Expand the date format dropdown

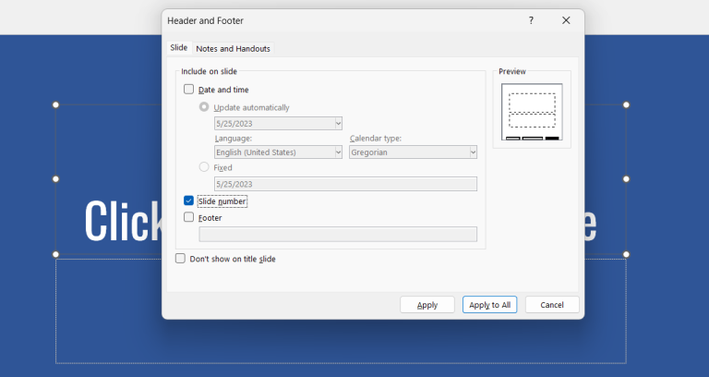pyautogui.click(x=338, y=123)
